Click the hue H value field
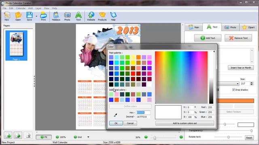The height and width of the screenshot is (145, 259). tap(191, 107)
